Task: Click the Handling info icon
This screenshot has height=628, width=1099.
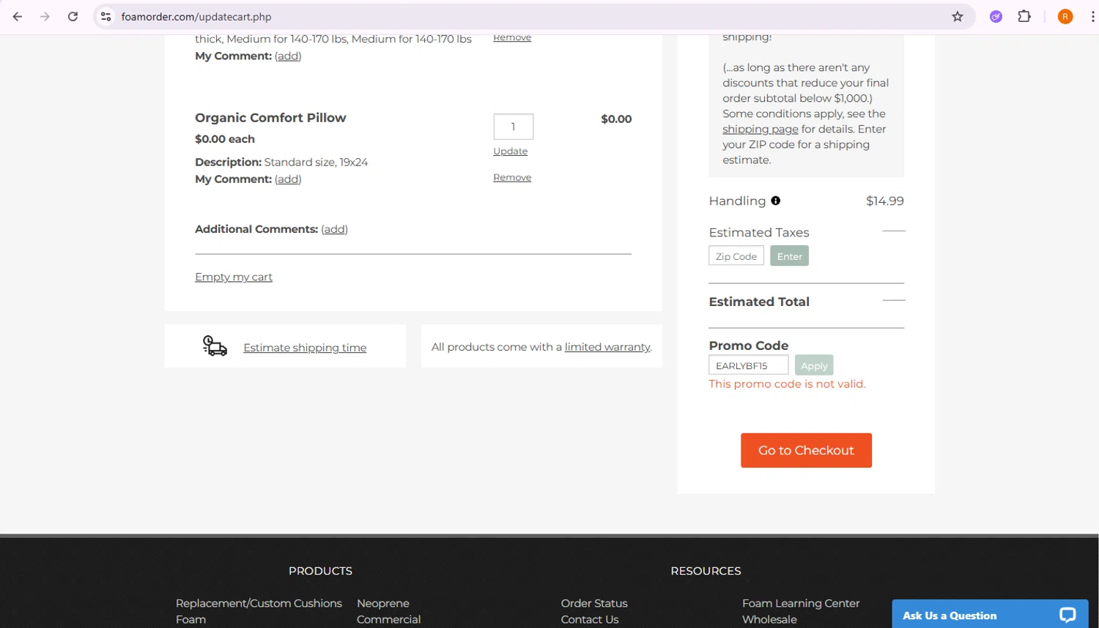Action: (775, 201)
